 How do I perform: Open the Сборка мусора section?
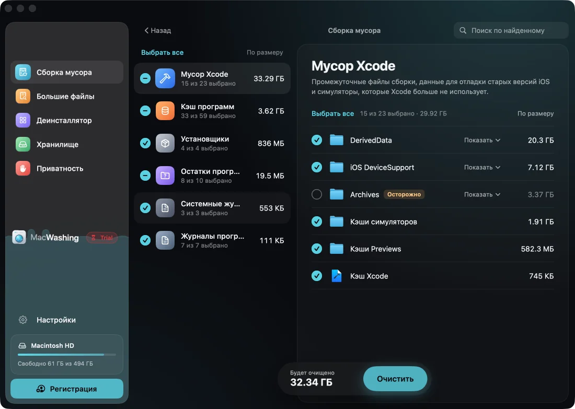pos(67,72)
